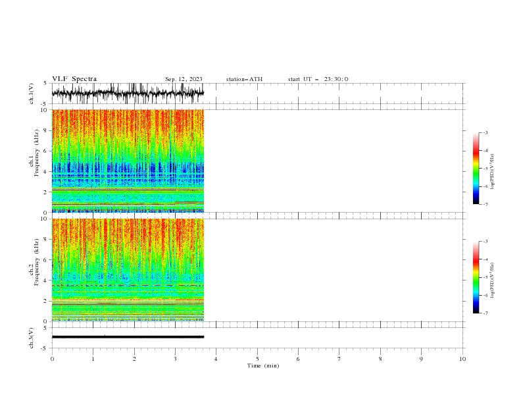Click the ch.1 voltage waveform trace
Image resolution: width=521 pixels, height=403 pixels.
point(128,93)
